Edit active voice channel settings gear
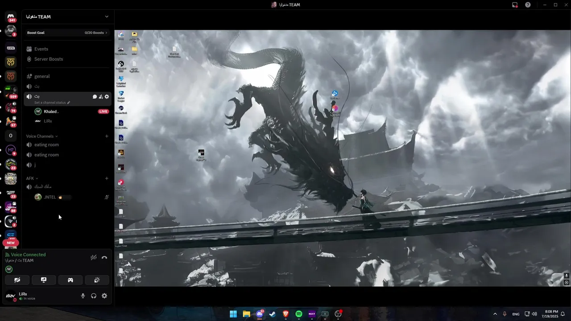 coord(107,97)
